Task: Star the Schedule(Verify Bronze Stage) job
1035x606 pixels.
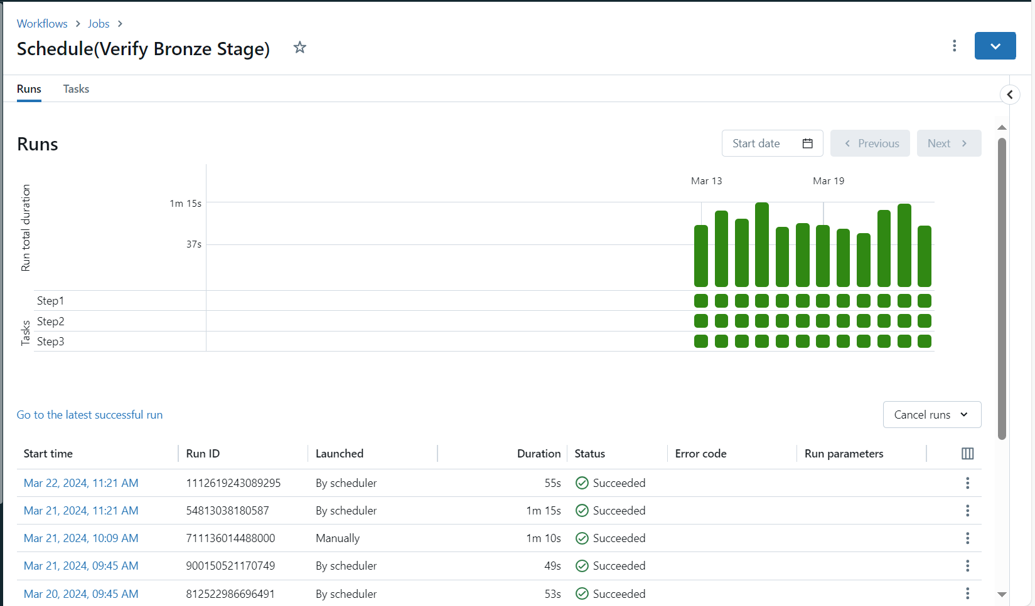Action: (x=299, y=47)
